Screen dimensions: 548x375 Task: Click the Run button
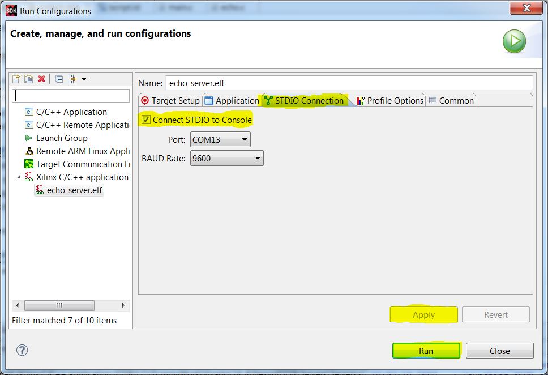[426, 351]
